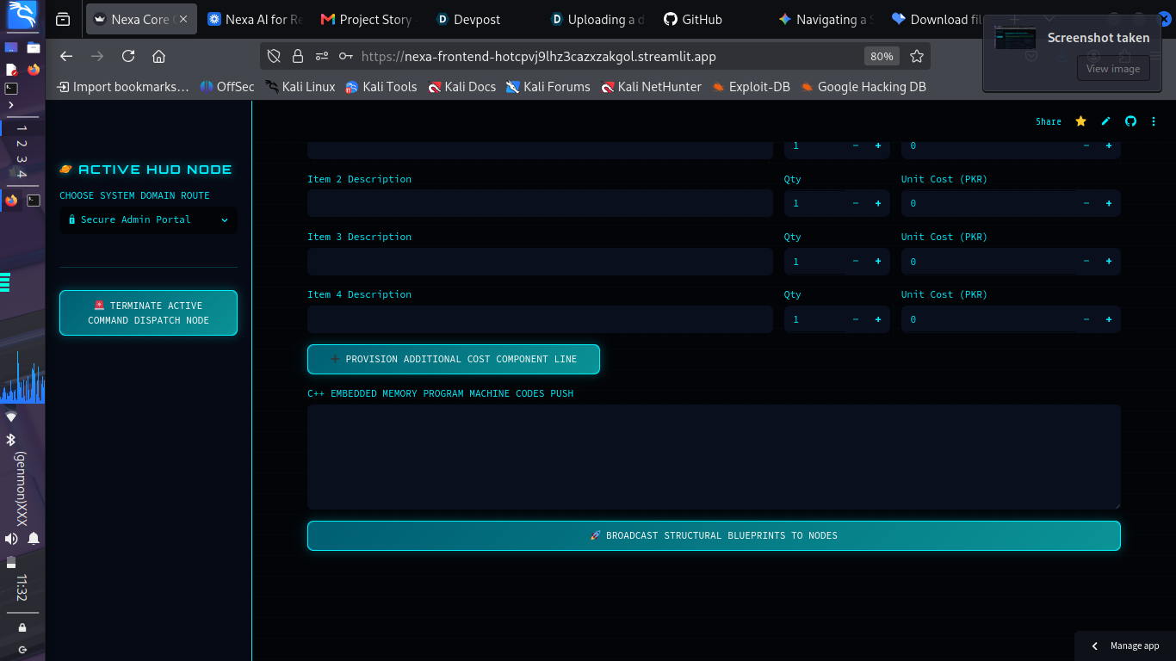Open the Google Hacking DB bookmark
Image resolution: width=1176 pixels, height=661 pixels.
click(x=863, y=86)
